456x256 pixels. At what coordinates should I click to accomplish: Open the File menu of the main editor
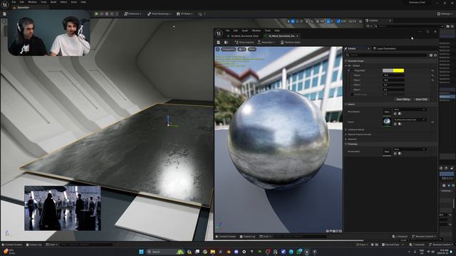[14, 2]
